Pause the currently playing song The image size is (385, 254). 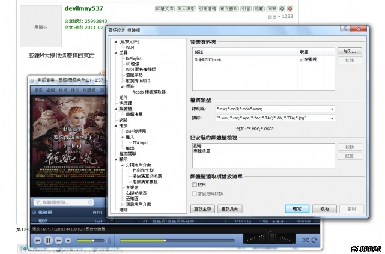[x=48, y=241]
